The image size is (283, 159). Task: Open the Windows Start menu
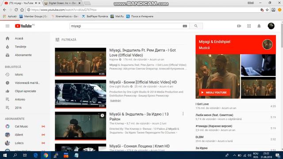(5, 155)
